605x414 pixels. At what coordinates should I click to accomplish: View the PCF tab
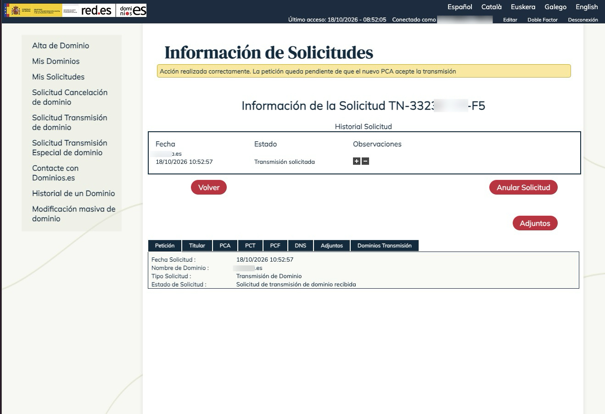(x=275, y=246)
